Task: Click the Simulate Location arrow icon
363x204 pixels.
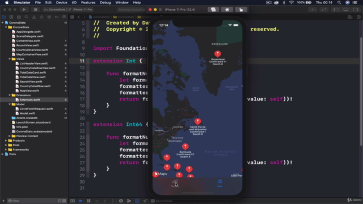Action: (145, 201)
